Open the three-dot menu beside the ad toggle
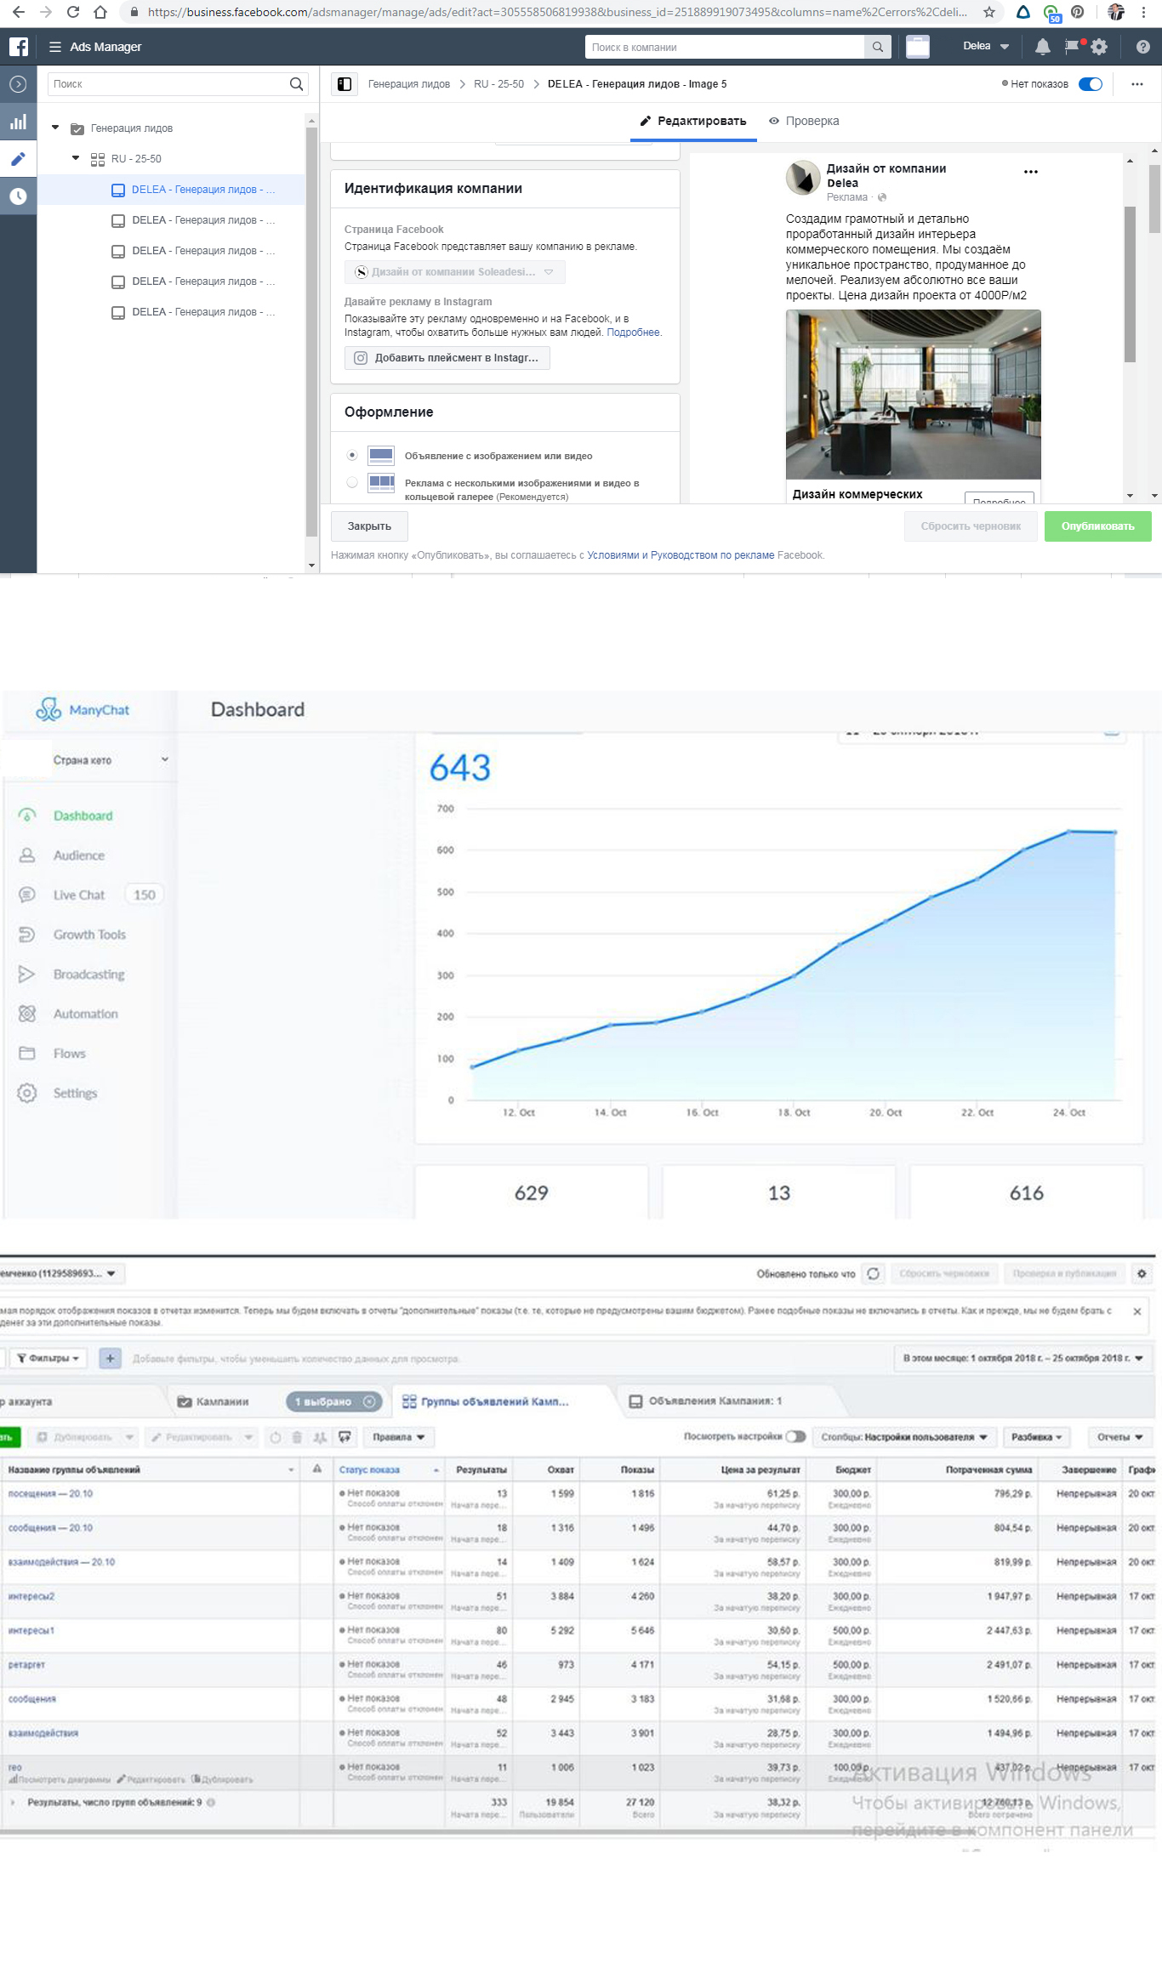 pyautogui.click(x=1137, y=84)
